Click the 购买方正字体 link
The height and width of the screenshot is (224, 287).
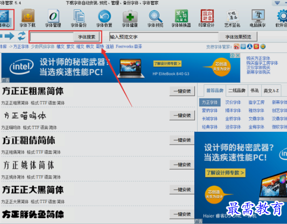[258, 58]
